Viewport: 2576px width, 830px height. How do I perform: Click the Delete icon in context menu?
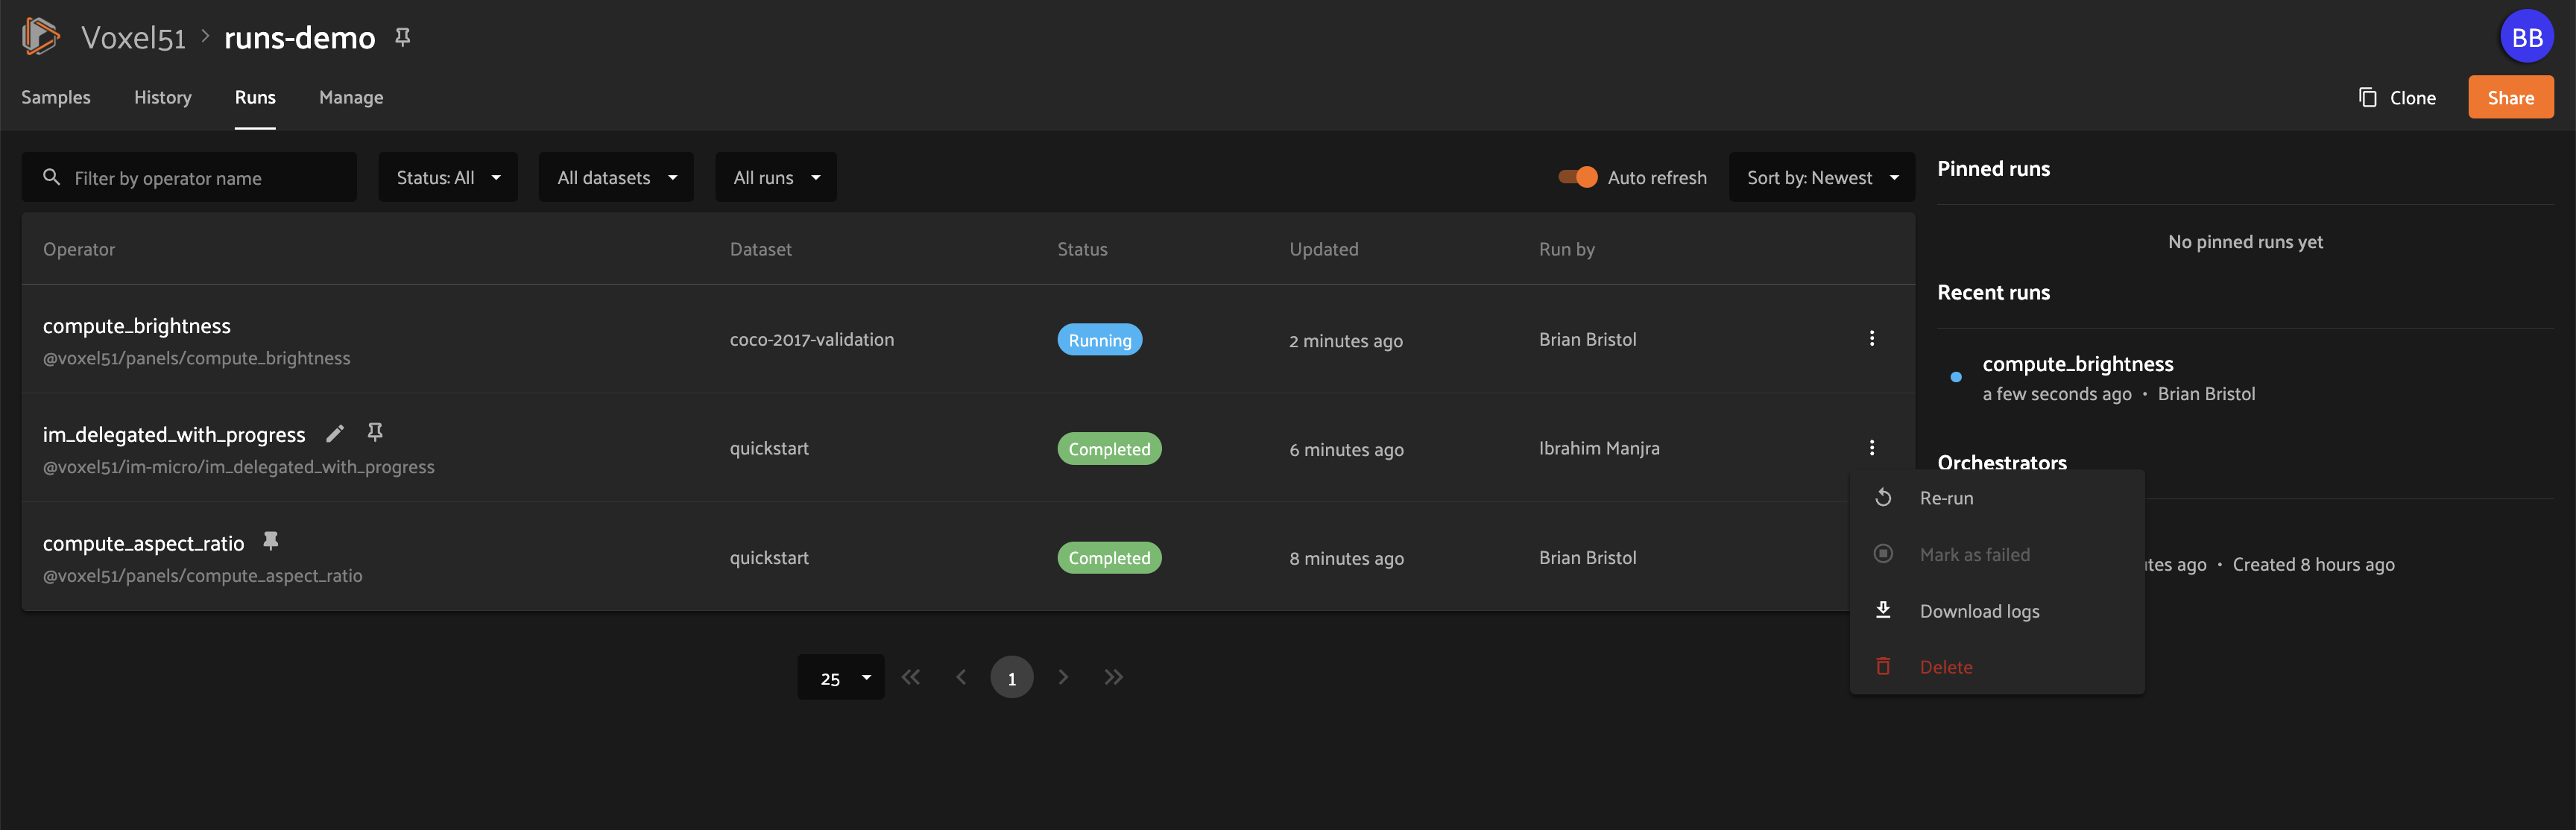1883,665
